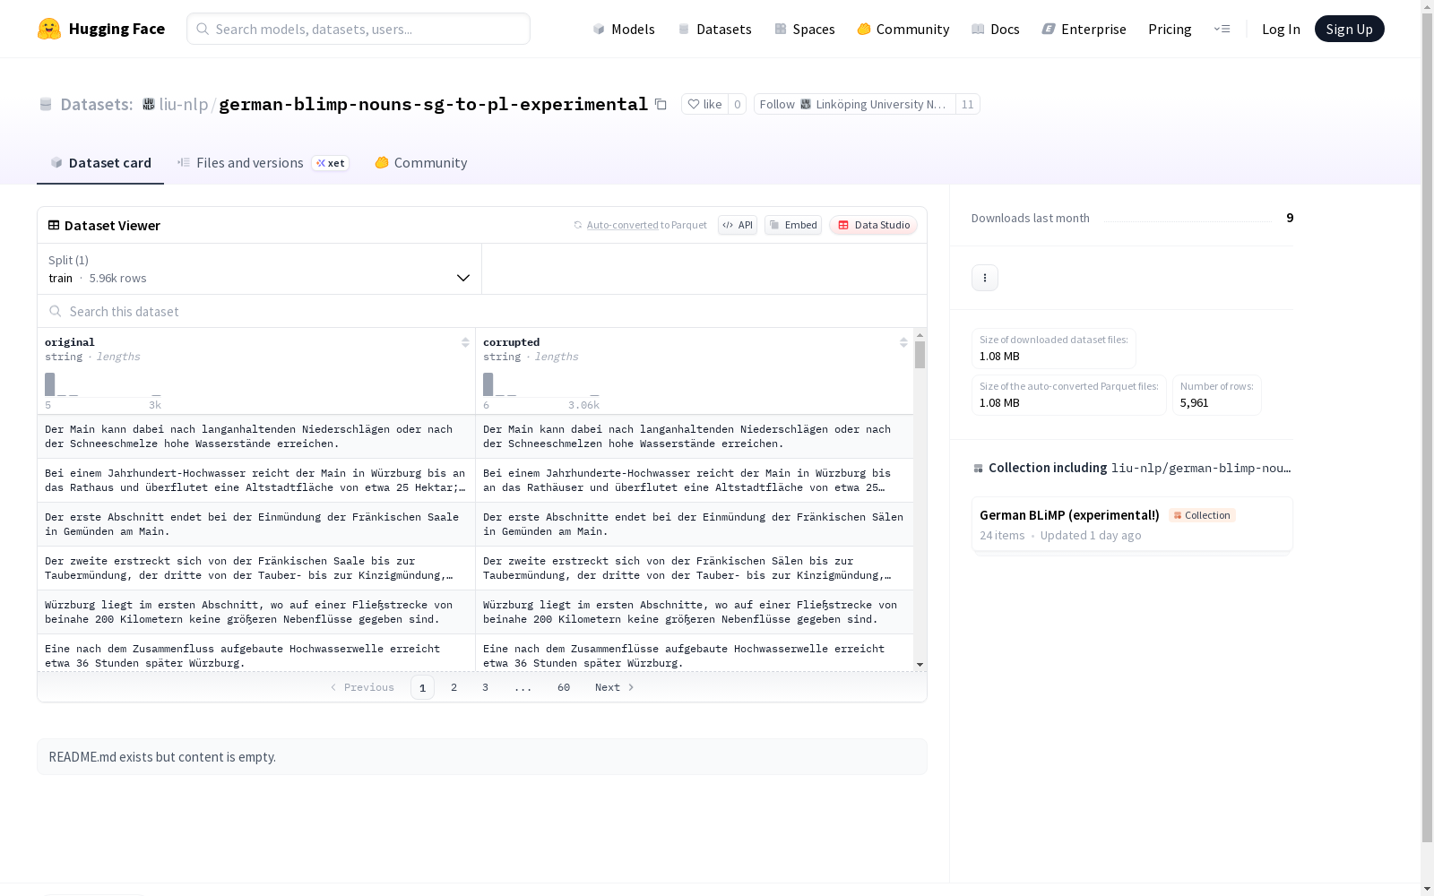Click the scroll down arrow of the dataset table

920,665
